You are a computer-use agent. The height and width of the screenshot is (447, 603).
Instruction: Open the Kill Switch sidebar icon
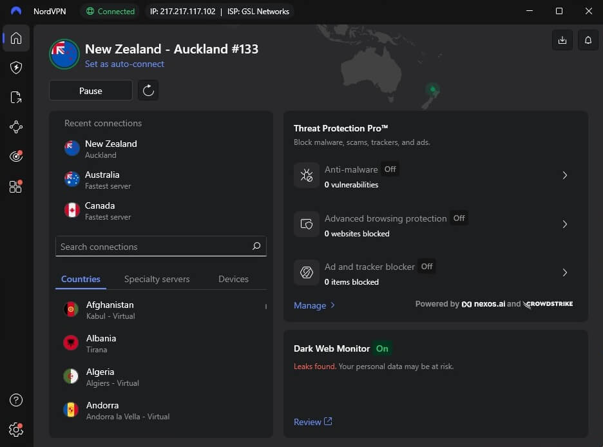[x=16, y=97]
